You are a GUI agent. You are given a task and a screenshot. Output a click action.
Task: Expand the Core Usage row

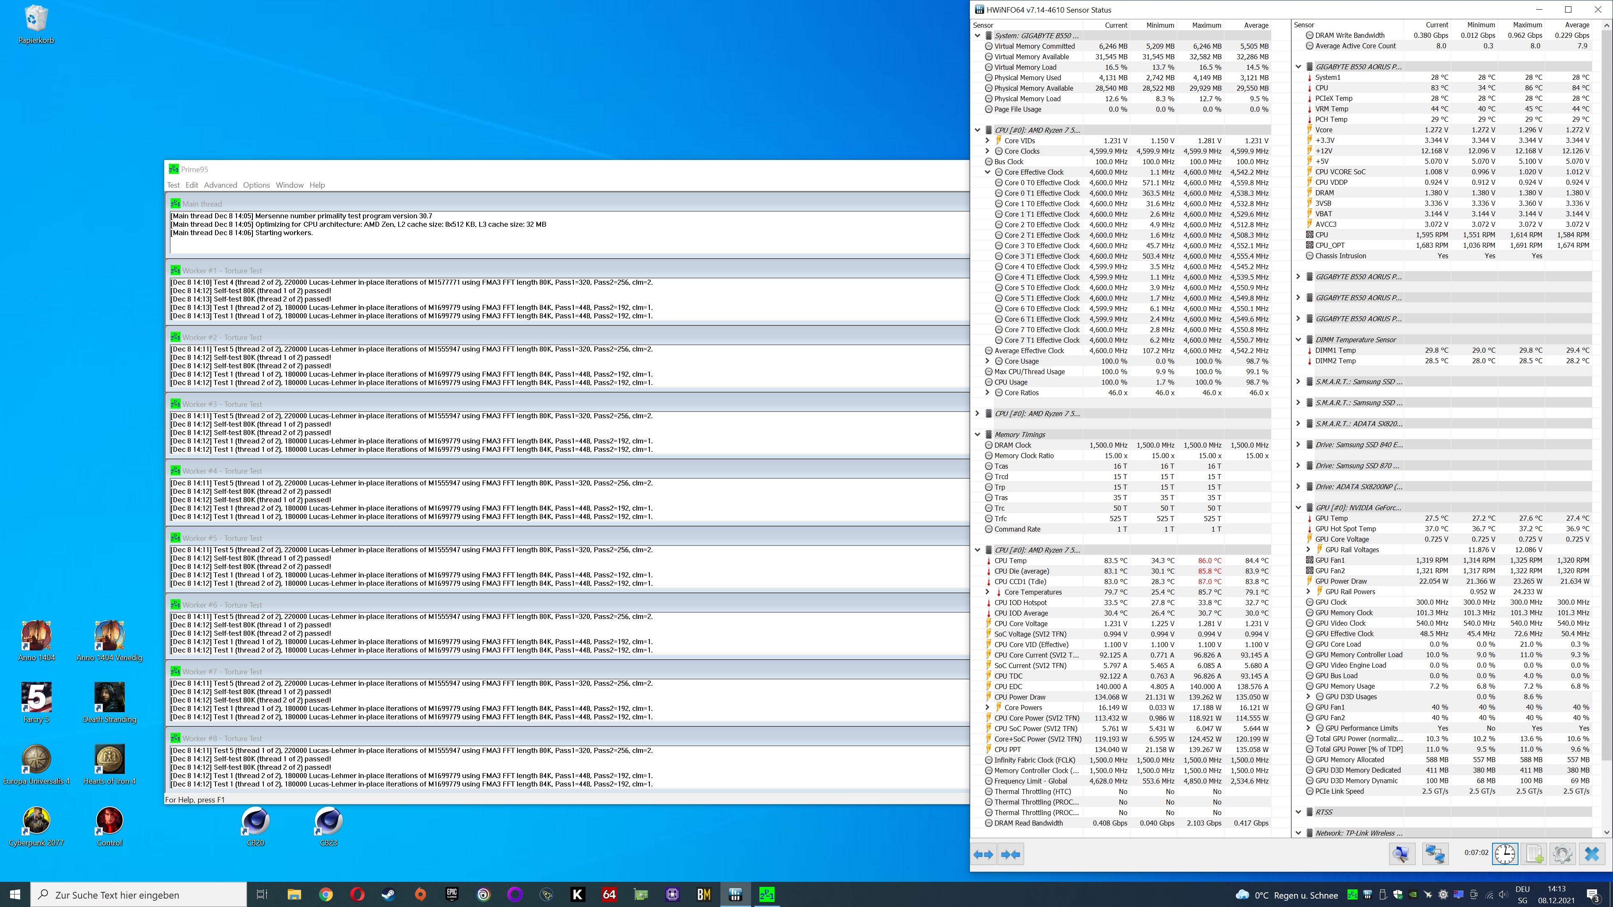click(x=988, y=361)
